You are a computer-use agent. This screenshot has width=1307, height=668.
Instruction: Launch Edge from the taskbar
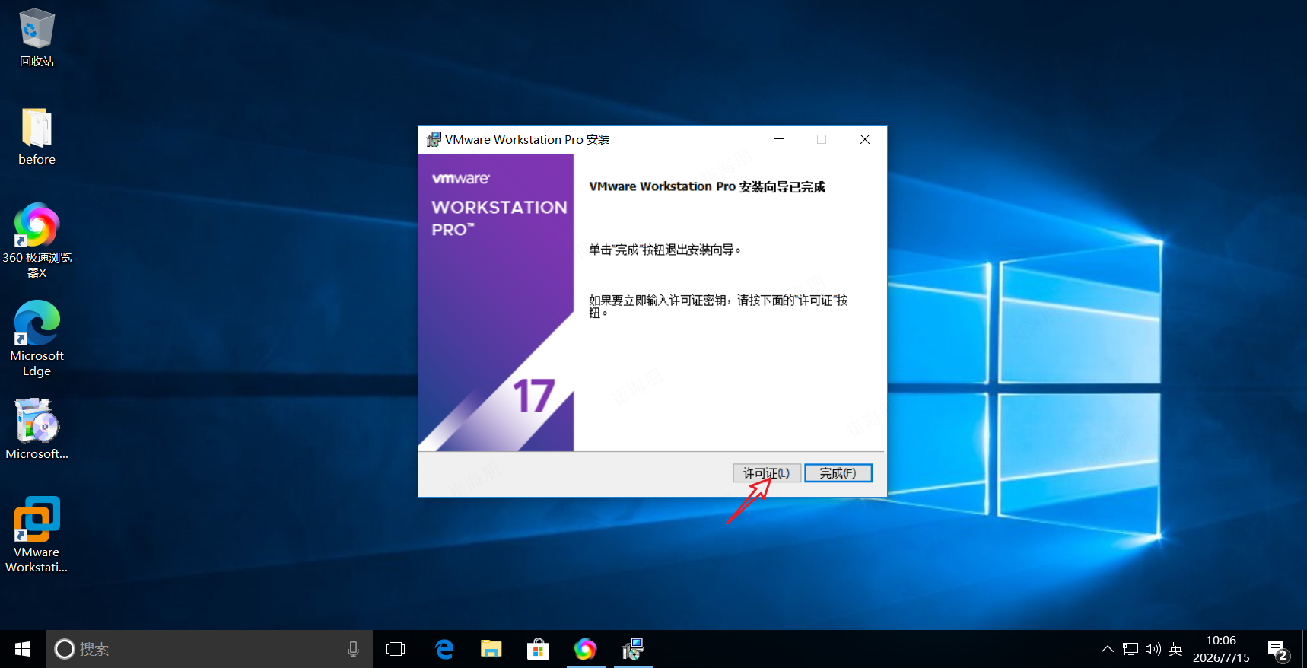point(444,649)
